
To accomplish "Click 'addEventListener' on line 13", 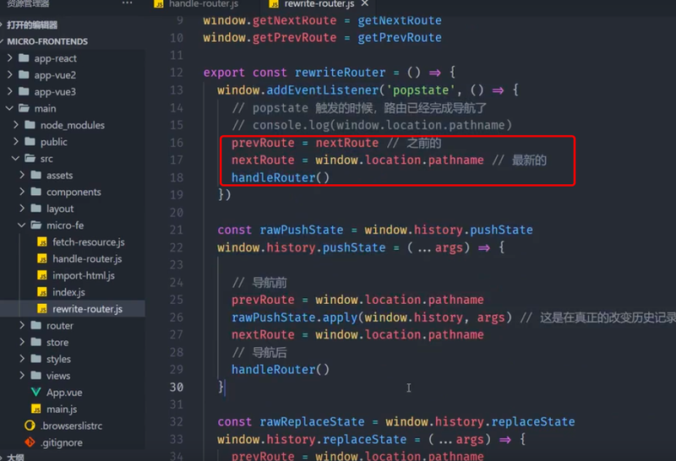I will 323,90.
